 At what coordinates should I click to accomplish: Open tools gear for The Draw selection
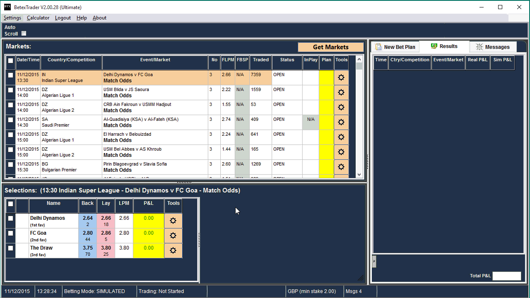pyautogui.click(x=173, y=250)
